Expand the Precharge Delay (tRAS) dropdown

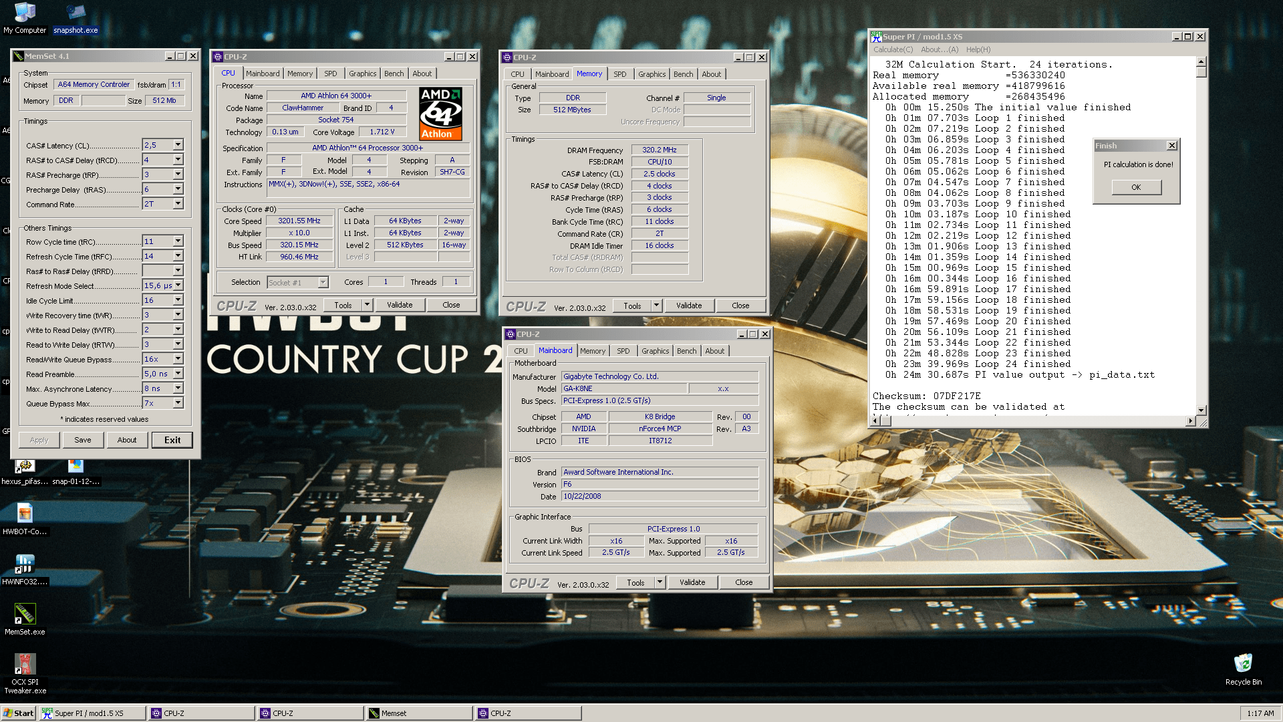tap(178, 189)
